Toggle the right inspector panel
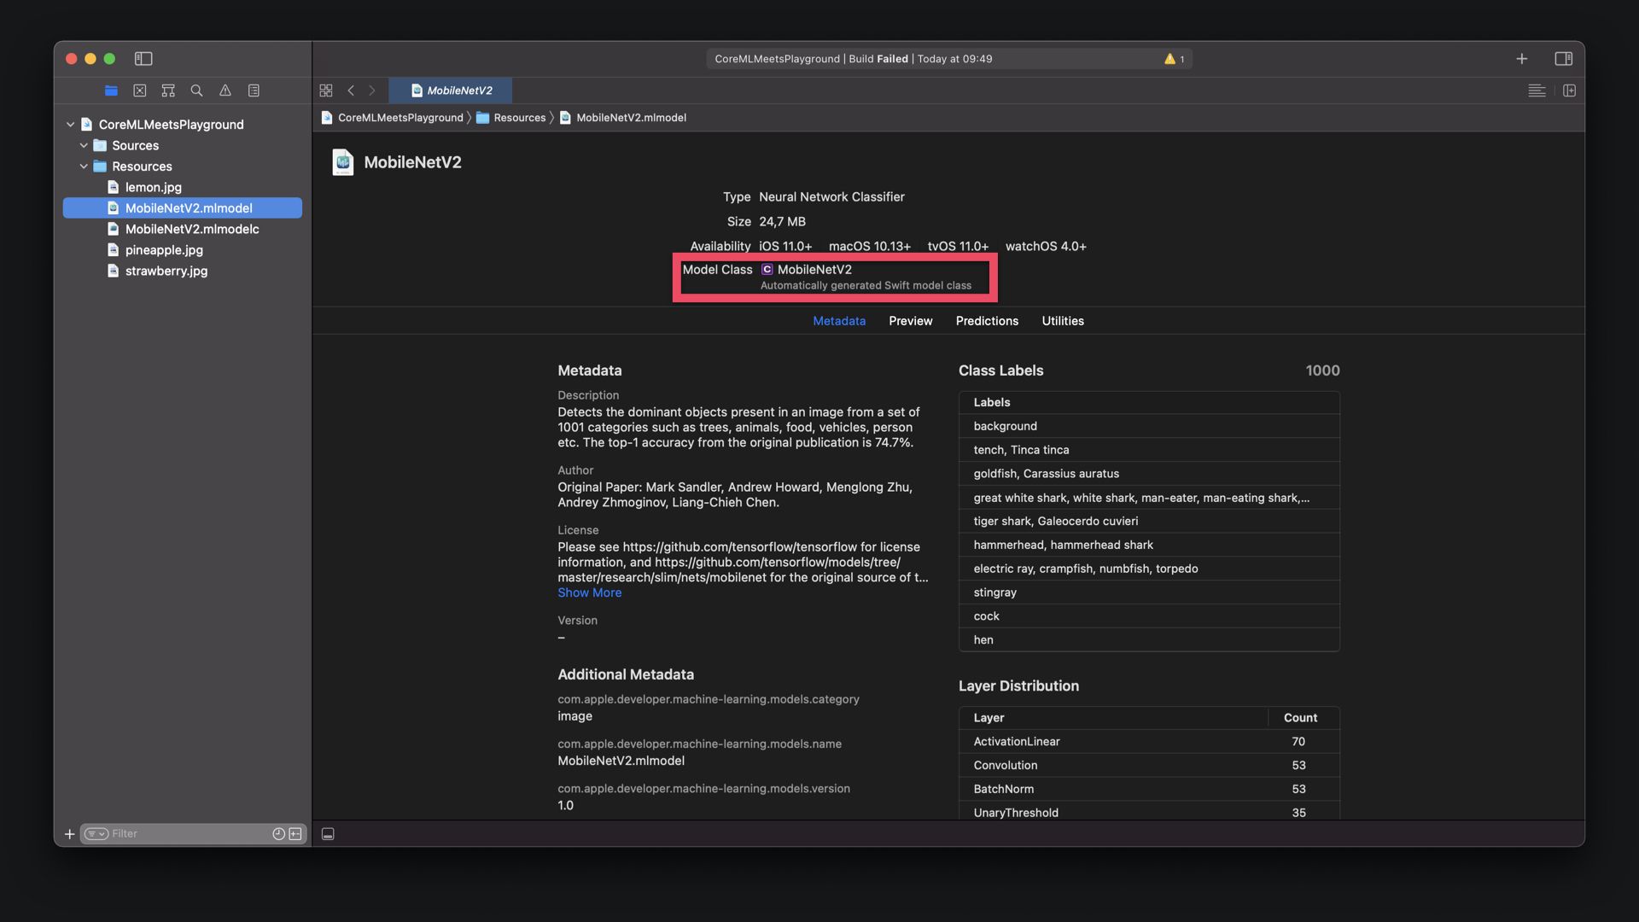Image resolution: width=1639 pixels, height=922 pixels. click(1563, 59)
